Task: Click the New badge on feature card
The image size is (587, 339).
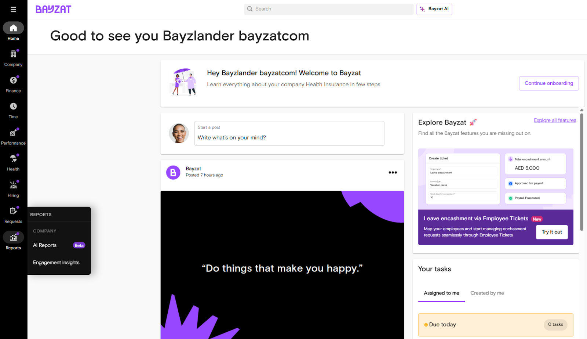Action: coord(537,219)
